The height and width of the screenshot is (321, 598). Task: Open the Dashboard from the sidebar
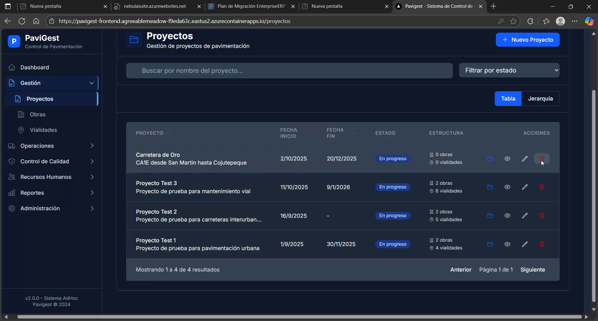pyautogui.click(x=34, y=67)
